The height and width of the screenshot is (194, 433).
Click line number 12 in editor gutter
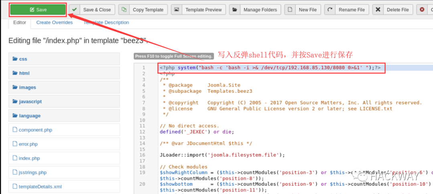pos(142,131)
